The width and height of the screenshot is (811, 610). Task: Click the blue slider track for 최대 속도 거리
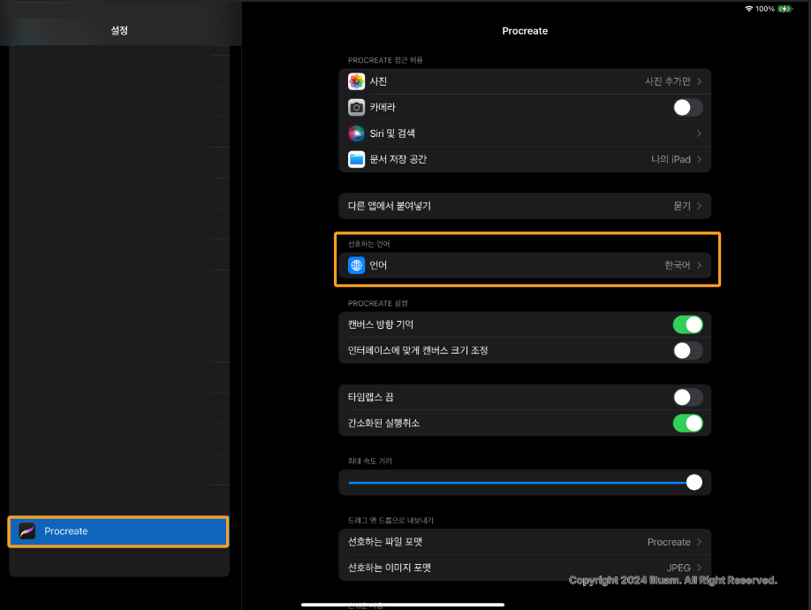517,483
